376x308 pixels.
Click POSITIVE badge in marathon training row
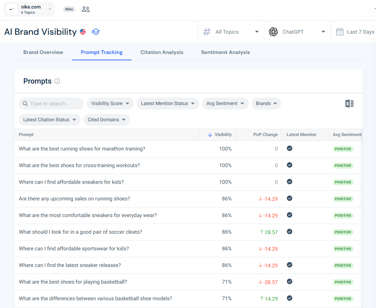coord(343,149)
